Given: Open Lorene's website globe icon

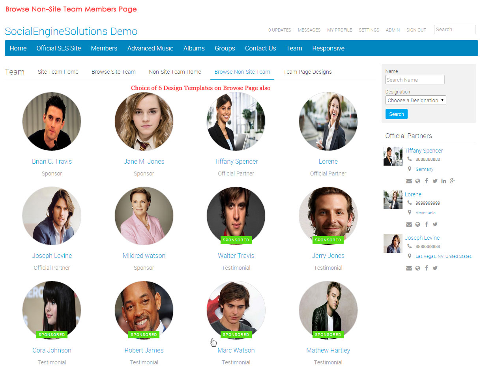Looking at the screenshot, I should click(x=417, y=225).
